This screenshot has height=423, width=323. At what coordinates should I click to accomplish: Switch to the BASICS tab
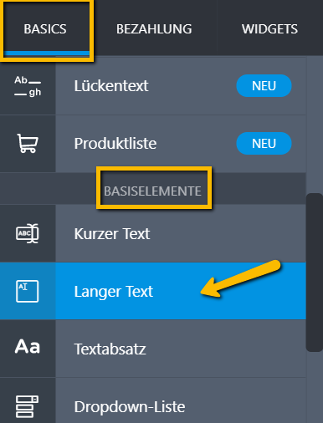tap(45, 29)
